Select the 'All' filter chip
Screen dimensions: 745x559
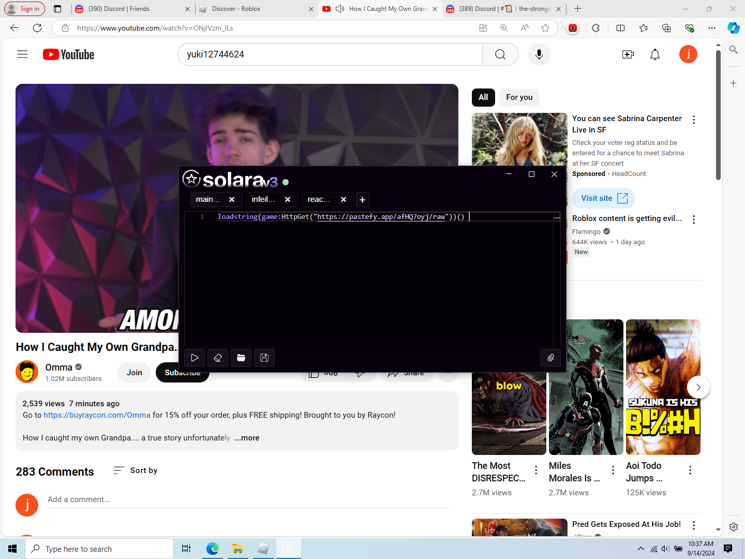tap(483, 97)
